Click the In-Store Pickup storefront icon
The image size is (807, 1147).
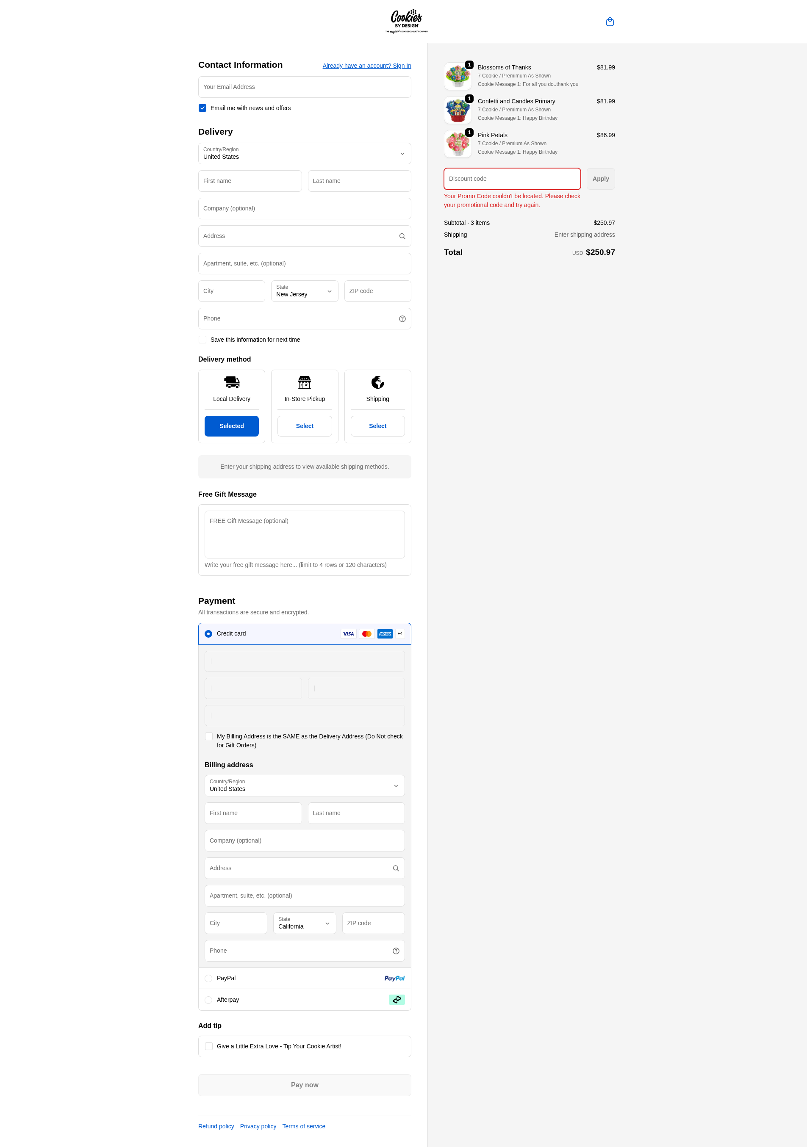[304, 382]
